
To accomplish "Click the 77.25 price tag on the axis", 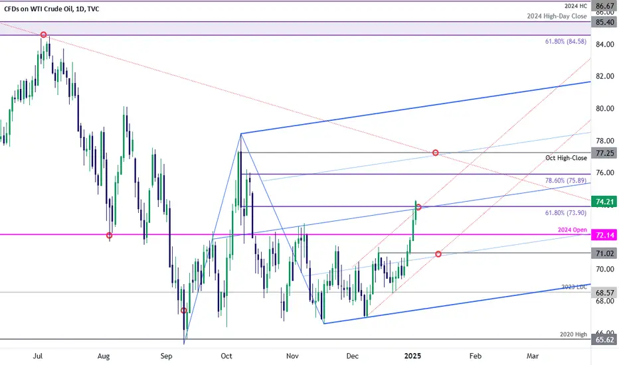I will pos(604,153).
